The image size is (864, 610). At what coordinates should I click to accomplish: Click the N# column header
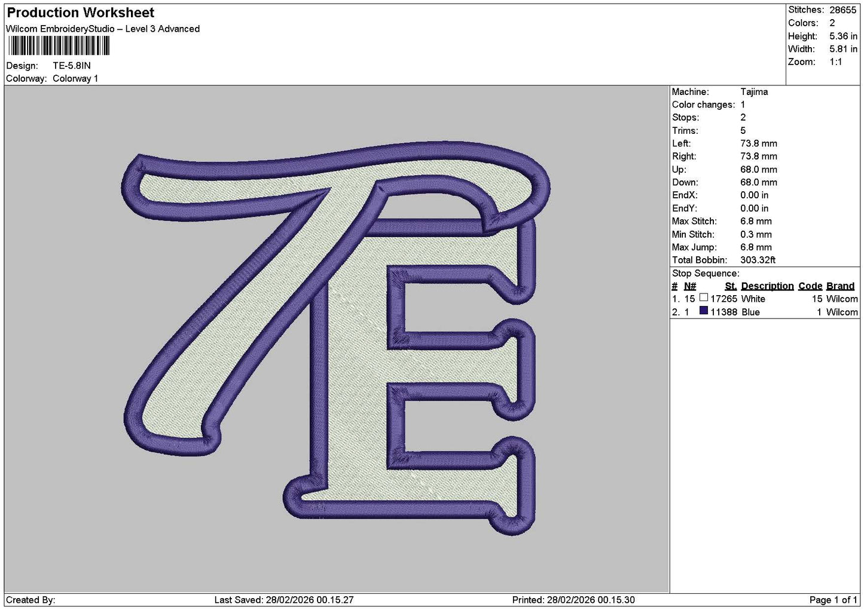pyautogui.click(x=690, y=286)
